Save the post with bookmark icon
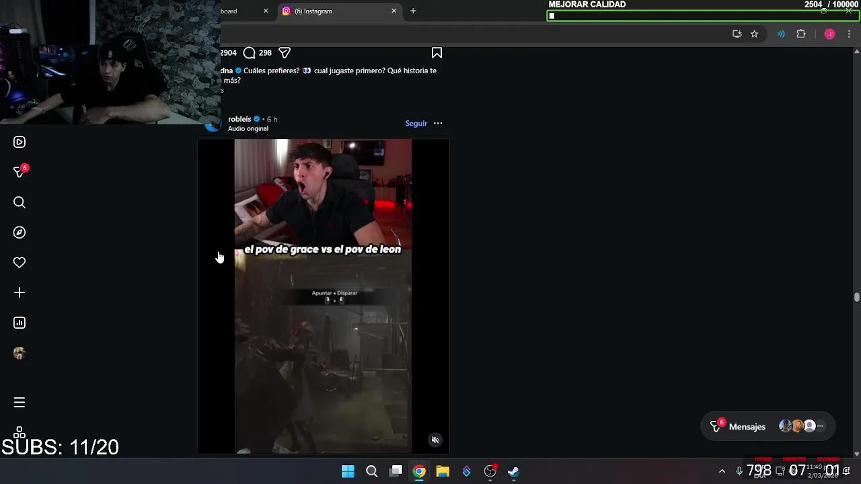Screen dimensions: 861x484 [437, 52]
